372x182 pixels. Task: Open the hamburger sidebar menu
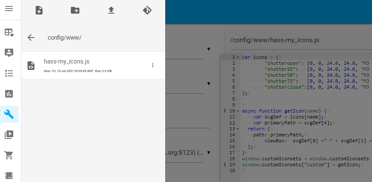click(9, 8)
